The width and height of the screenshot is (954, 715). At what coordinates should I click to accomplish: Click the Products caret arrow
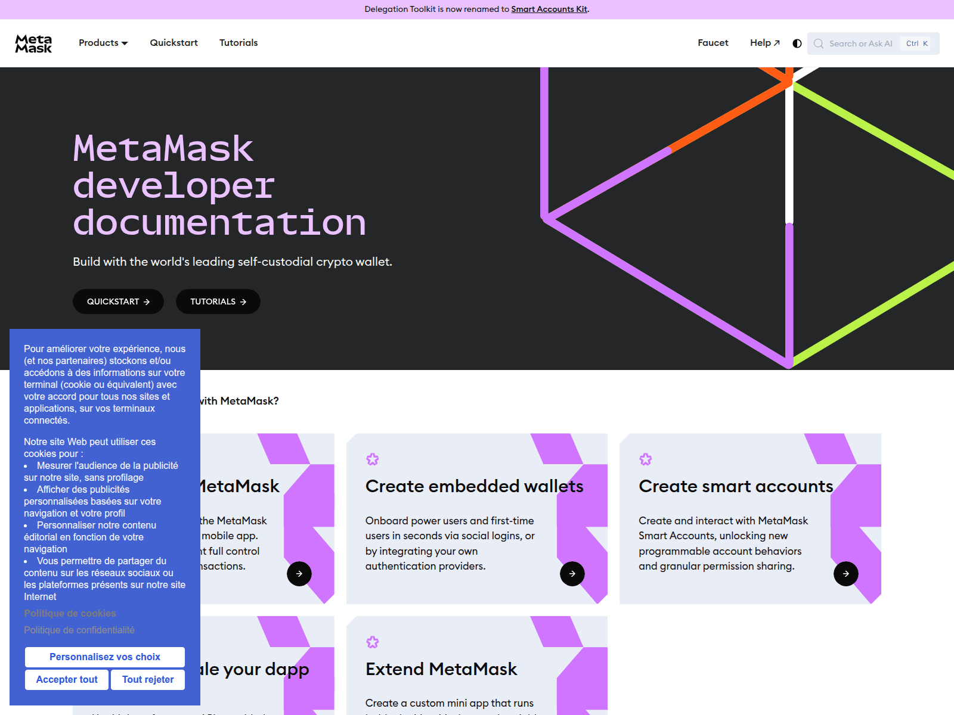click(x=125, y=43)
